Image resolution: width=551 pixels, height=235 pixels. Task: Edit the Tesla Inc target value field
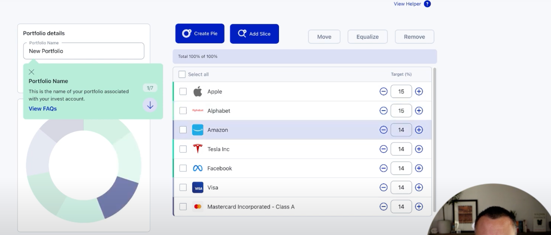pos(401,149)
